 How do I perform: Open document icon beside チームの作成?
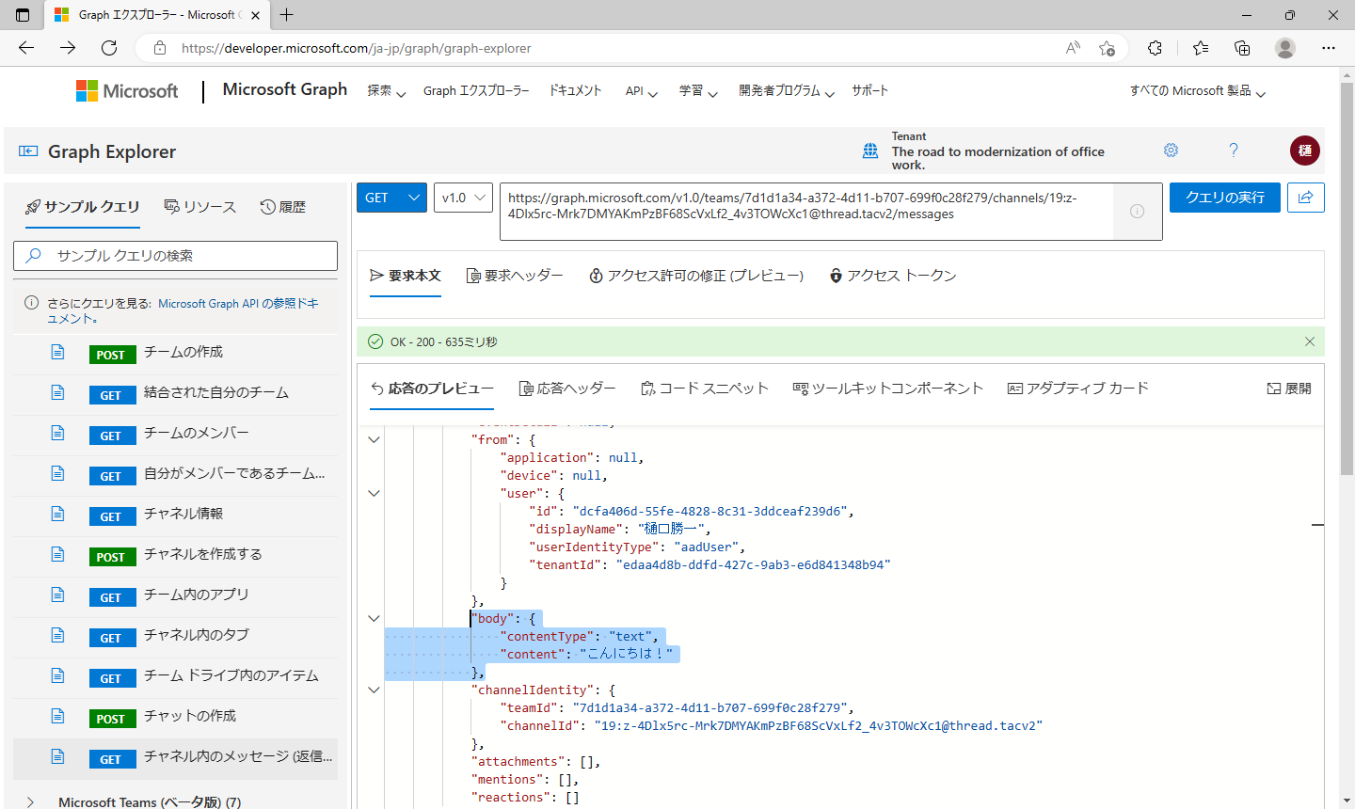(x=57, y=352)
